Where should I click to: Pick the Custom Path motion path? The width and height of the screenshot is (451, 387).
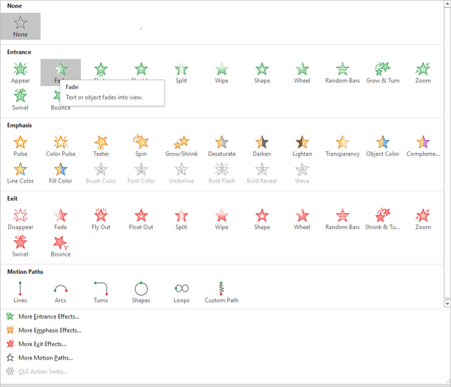221,292
